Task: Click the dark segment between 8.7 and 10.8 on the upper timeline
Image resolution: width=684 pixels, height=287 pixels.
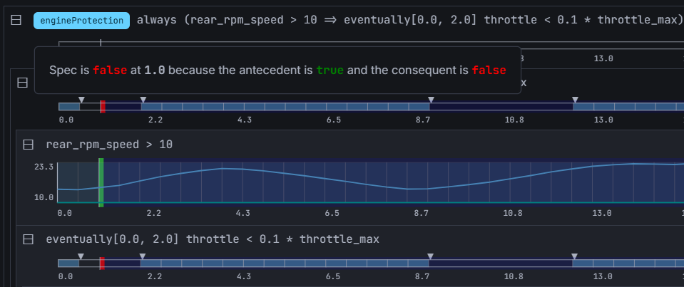Action: coord(501,106)
